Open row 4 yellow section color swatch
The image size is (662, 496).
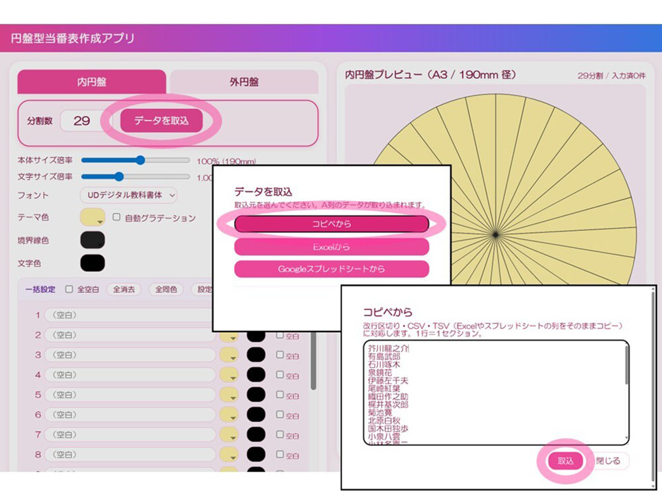228,374
